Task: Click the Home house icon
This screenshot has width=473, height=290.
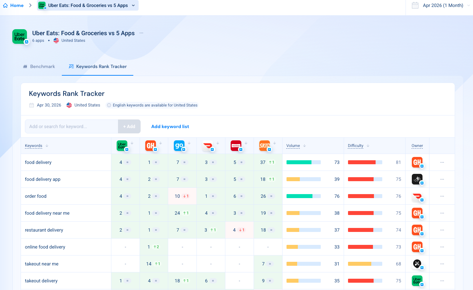Action: (5, 5)
